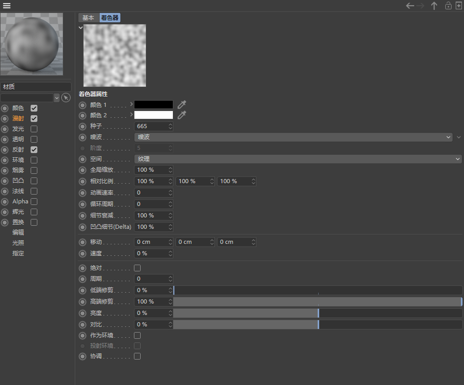
Task: Click the 全局缩放 stepper arrows
Action: click(170, 170)
